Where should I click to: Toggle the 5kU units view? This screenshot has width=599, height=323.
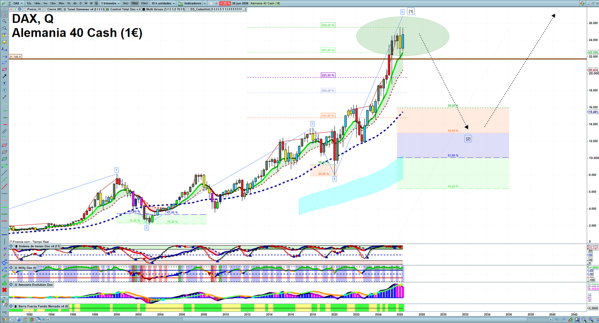pyautogui.click(x=125, y=3)
